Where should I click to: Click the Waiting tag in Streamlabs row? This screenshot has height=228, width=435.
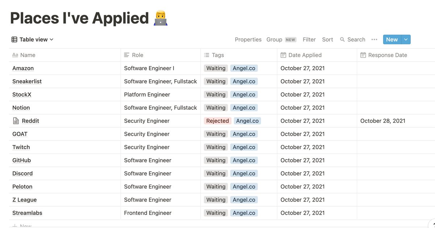[x=216, y=213]
